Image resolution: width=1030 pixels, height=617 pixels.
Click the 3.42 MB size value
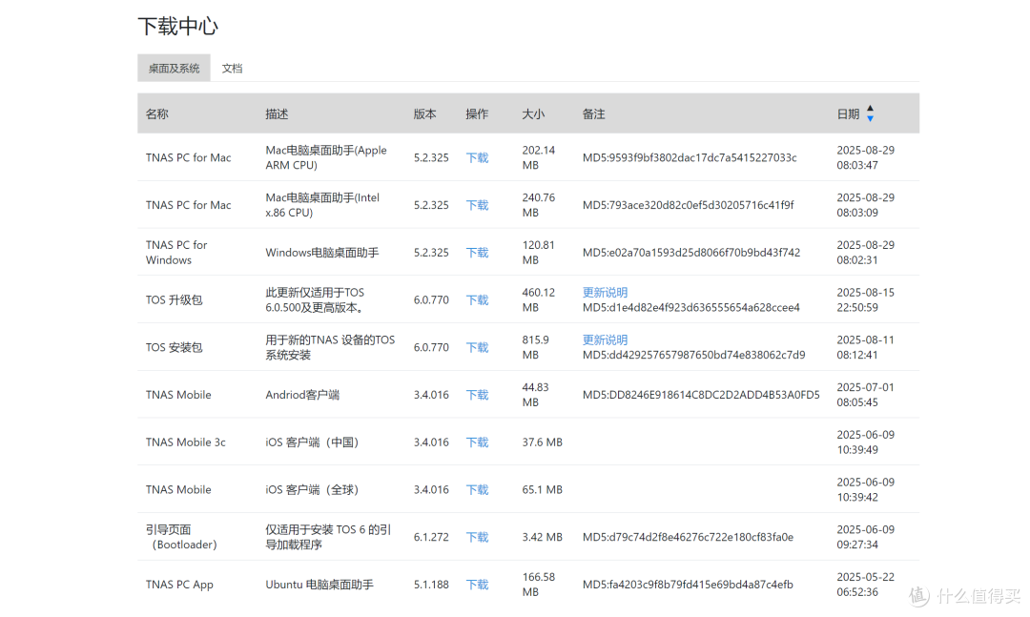tap(543, 537)
